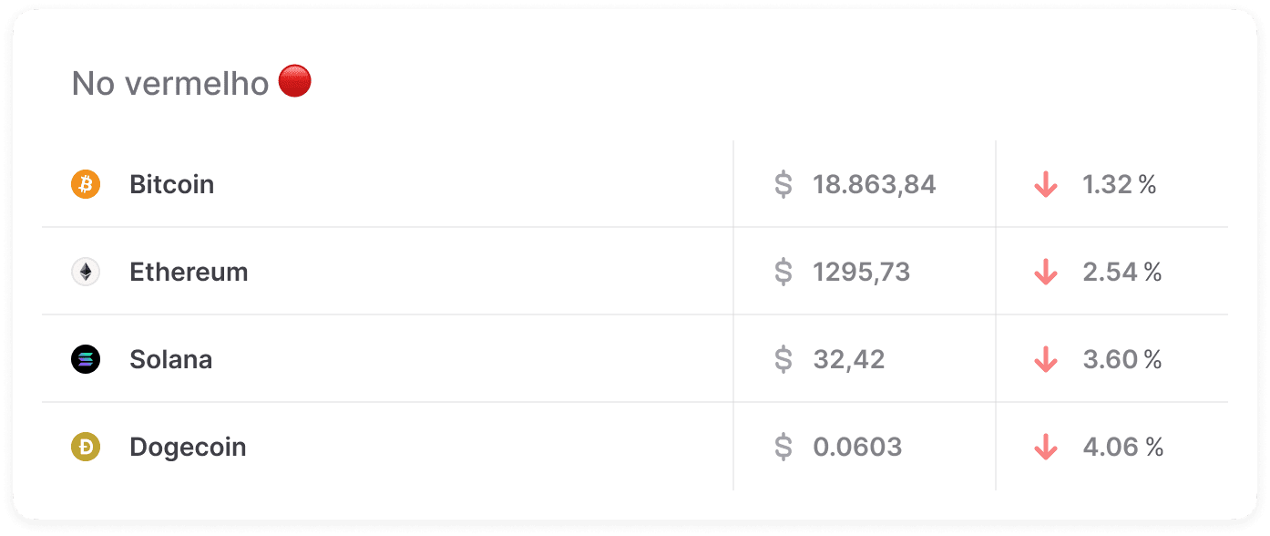
Task: Click the down arrow next to Dogecoin's percentage
Action: click(x=1046, y=447)
